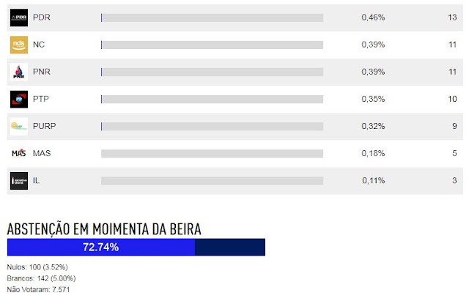Viewport: 469px width, 301px height.
Task: Click the NC party logo icon
Action: [x=18, y=45]
